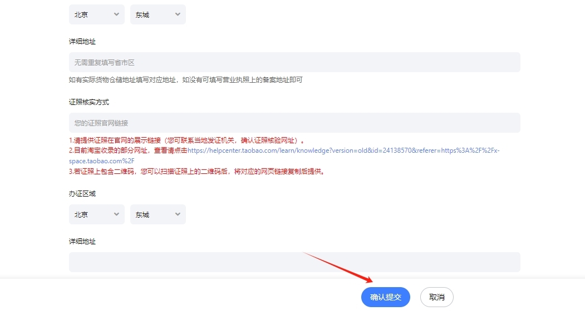Click the blue 确认提交 button
585x316 pixels.
(385, 297)
